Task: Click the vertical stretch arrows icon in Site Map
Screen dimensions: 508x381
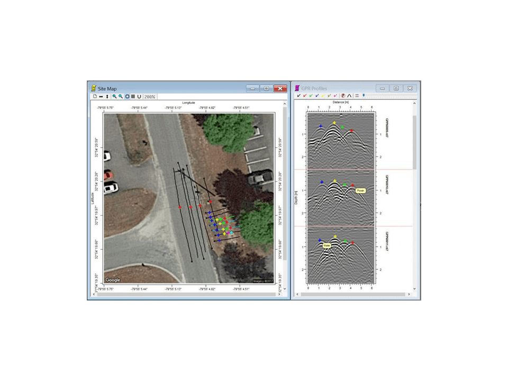Action: (x=107, y=96)
